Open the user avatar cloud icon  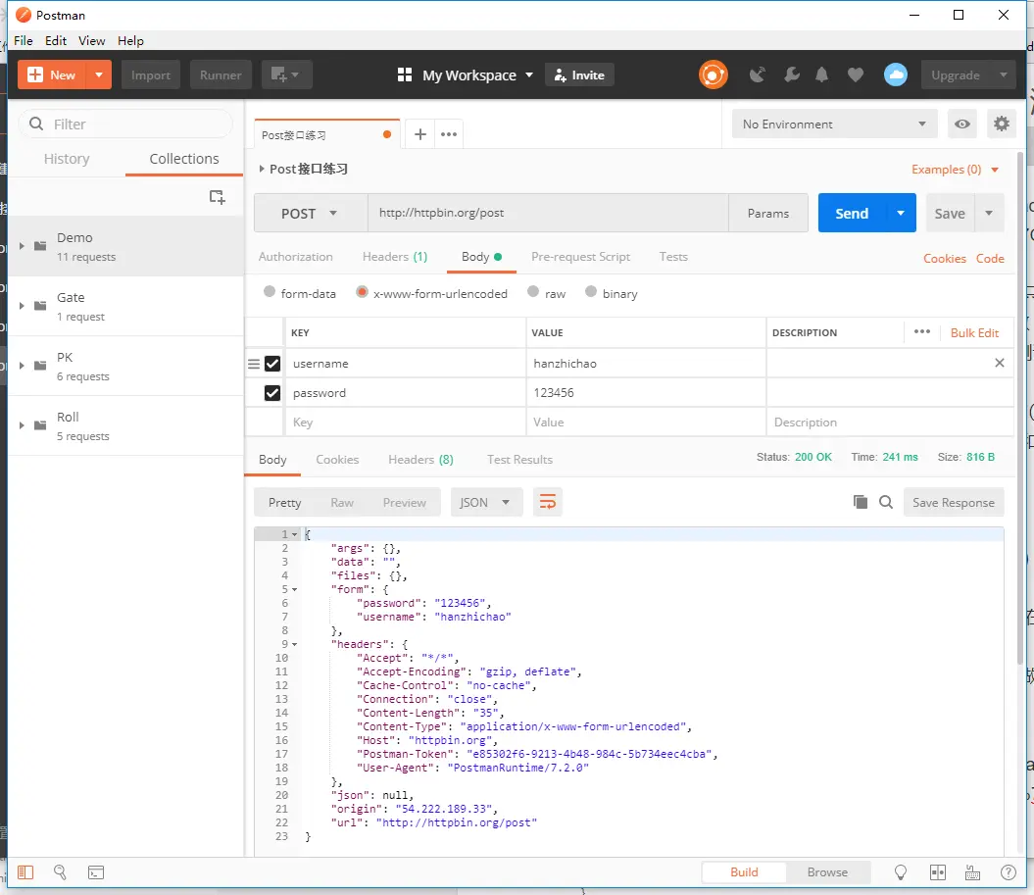click(x=896, y=75)
